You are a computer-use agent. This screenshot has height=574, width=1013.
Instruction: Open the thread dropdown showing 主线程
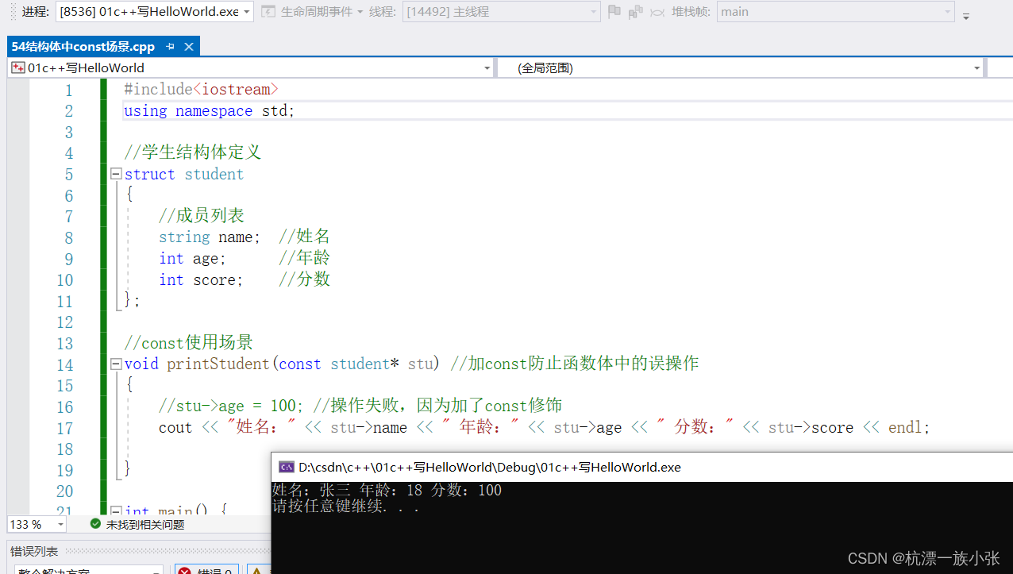(502, 12)
